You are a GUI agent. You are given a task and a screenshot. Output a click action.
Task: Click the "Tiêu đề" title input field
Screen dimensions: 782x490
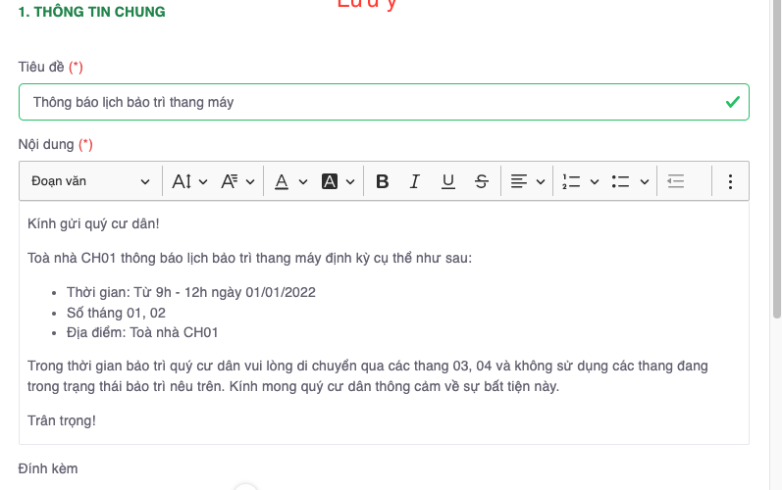373,102
